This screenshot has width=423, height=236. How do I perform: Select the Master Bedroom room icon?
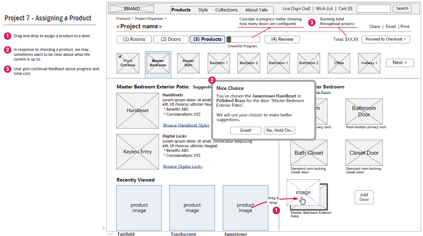pyautogui.click(x=158, y=63)
